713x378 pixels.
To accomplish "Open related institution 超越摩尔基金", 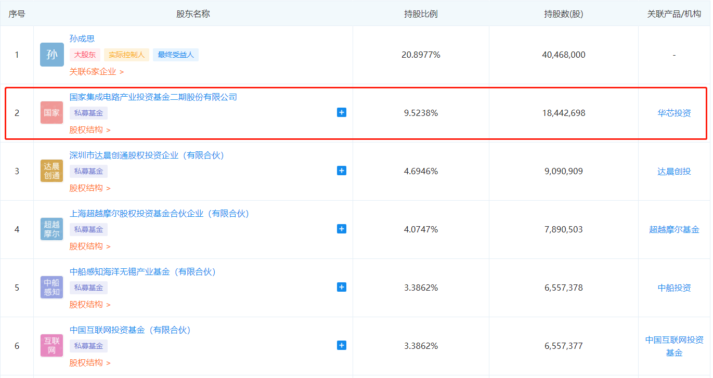I will pos(674,229).
